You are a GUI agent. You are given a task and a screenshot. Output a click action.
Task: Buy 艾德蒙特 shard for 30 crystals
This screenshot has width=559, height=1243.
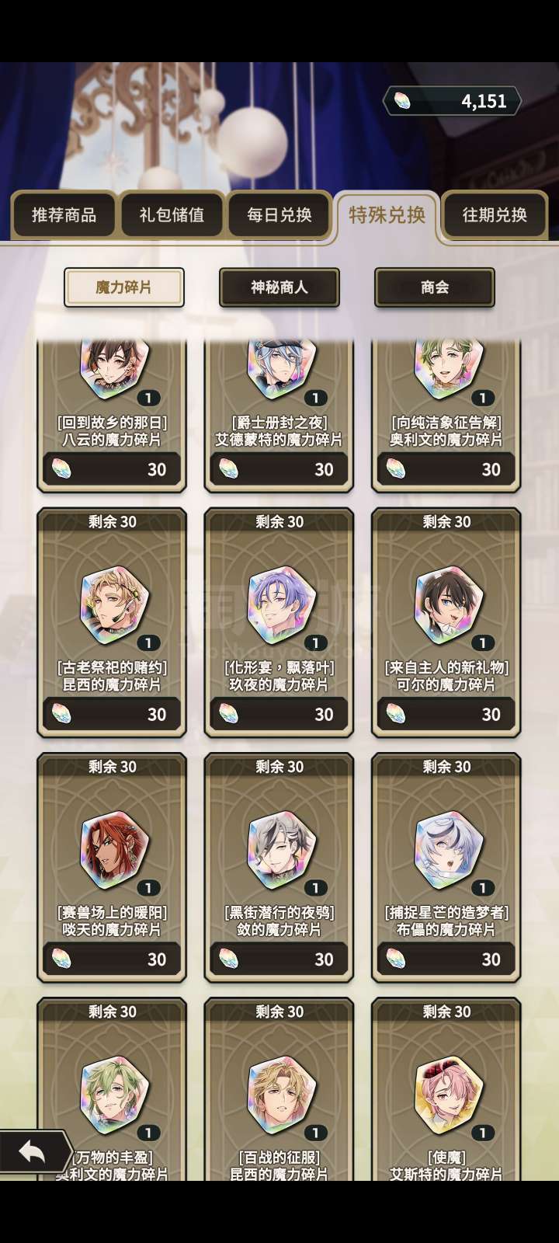(279, 469)
